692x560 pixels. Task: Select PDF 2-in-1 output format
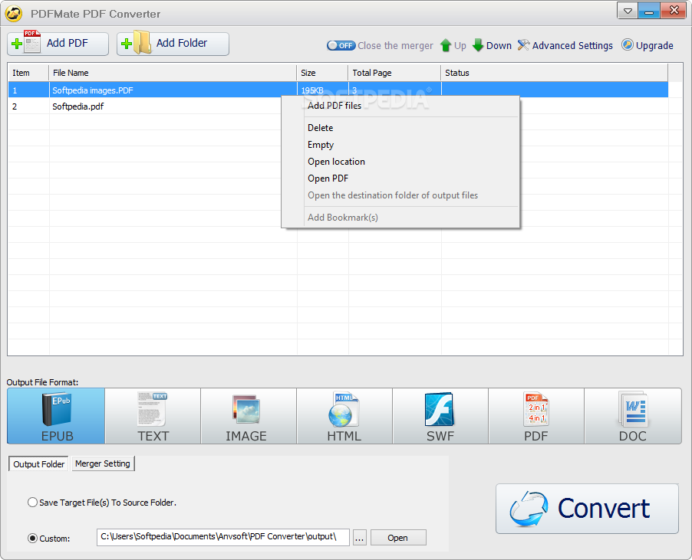click(x=536, y=416)
